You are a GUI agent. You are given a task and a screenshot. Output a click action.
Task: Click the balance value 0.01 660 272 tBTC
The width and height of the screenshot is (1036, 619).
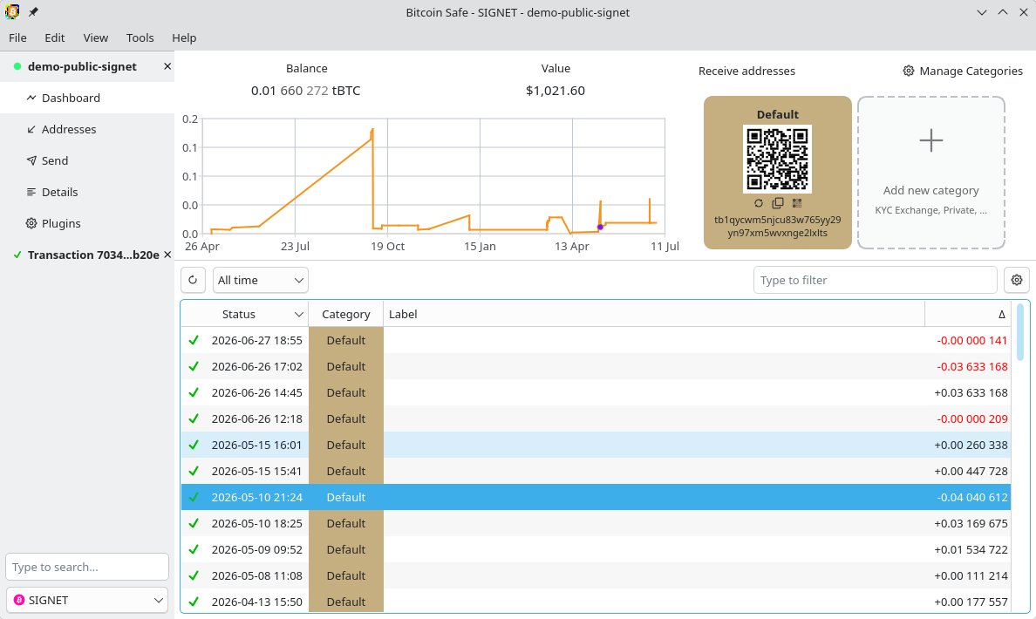pos(306,91)
